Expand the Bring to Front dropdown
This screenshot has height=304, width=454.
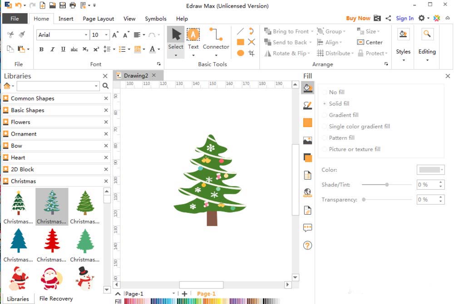point(312,31)
